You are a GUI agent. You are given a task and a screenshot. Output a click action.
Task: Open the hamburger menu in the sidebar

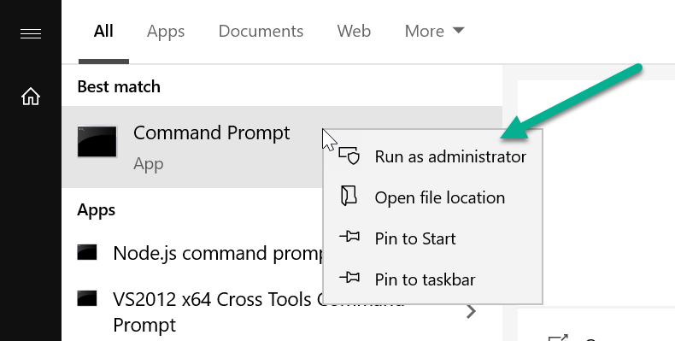[31, 33]
